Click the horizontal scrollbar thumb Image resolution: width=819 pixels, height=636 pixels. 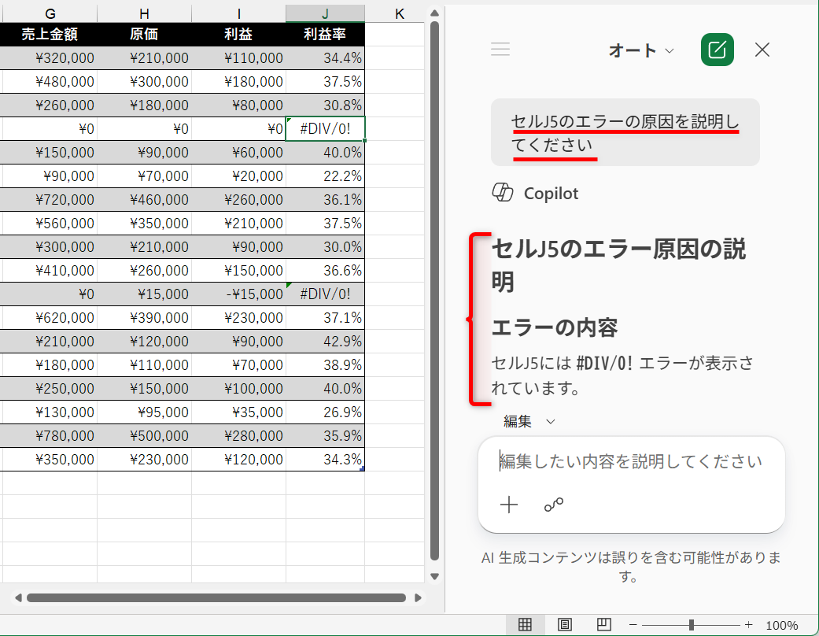tap(216, 597)
